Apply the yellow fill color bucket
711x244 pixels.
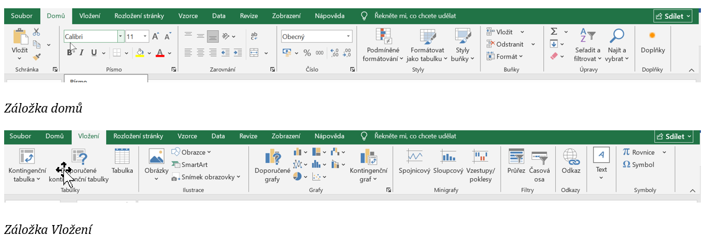click(x=140, y=53)
